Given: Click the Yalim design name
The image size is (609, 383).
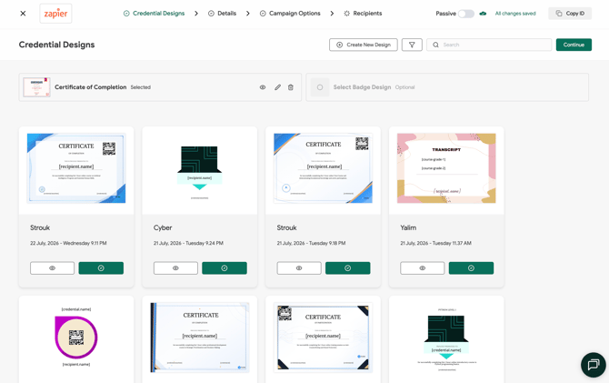Looking at the screenshot, I should tap(408, 227).
